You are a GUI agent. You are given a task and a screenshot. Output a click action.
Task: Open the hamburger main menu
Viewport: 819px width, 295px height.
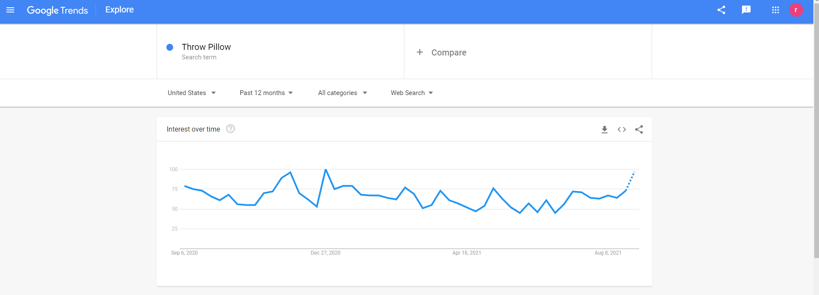pos(10,10)
